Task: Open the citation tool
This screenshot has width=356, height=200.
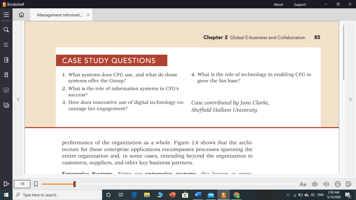Action: 337,184
